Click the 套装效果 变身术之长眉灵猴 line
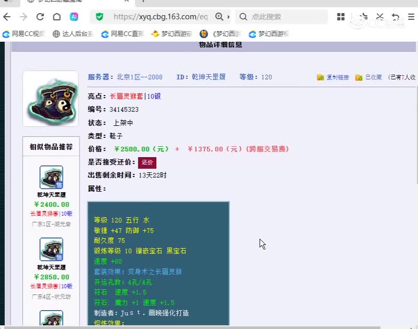Viewport: 418px width, 329px height. click(x=138, y=272)
